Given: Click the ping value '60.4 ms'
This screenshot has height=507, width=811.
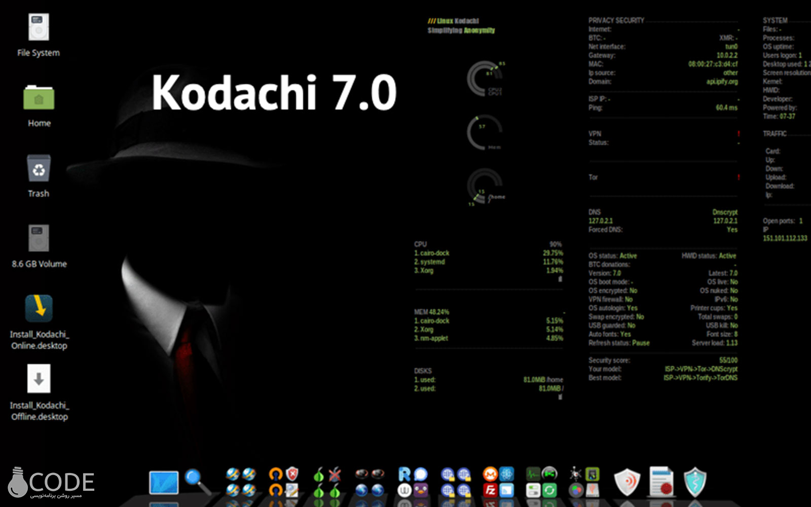Looking at the screenshot, I should click(x=727, y=107).
